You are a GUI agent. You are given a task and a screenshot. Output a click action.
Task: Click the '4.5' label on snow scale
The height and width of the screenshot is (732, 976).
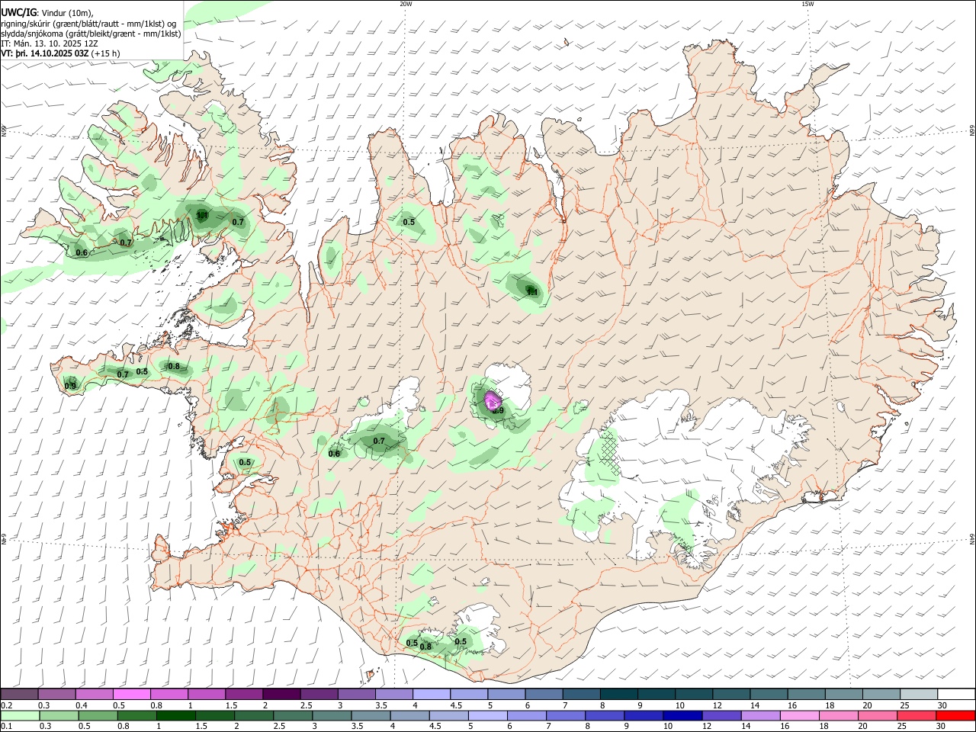456,705
